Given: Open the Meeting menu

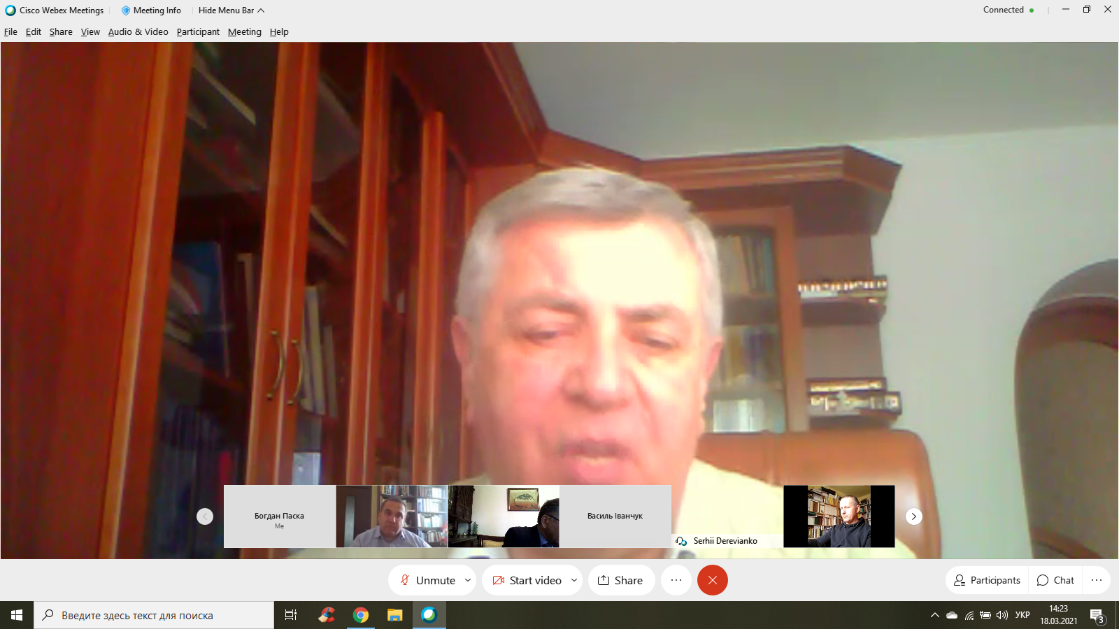Looking at the screenshot, I should [244, 32].
